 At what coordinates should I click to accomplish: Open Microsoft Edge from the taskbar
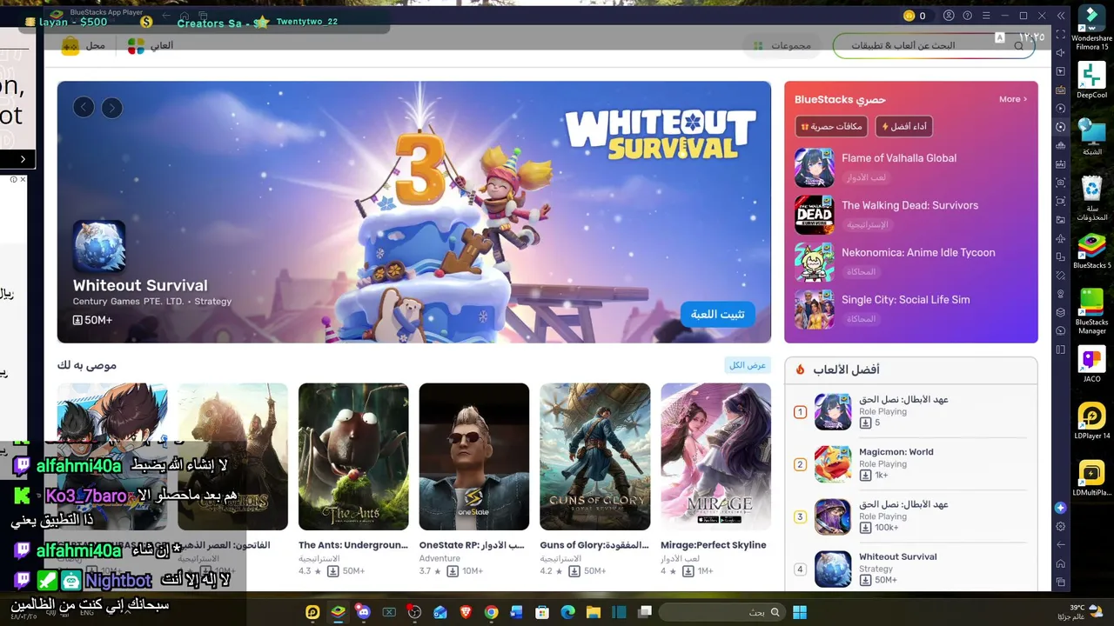tap(568, 612)
